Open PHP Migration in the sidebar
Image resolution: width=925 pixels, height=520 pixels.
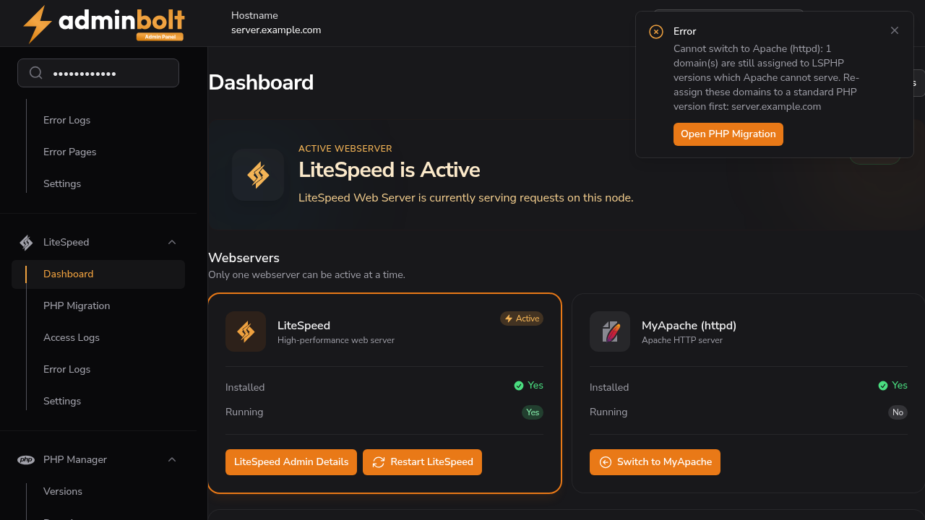tap(77, 306)
